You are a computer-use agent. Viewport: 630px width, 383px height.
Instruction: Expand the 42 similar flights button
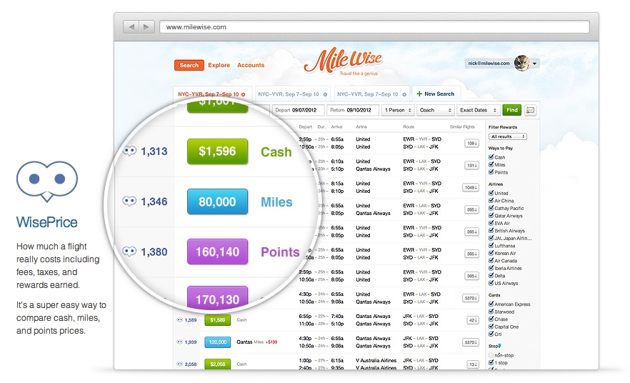(x=473, y=320)
